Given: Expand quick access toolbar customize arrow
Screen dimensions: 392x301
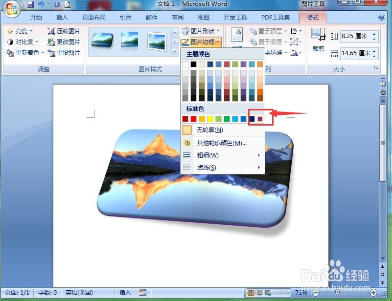Looking at the screenshot, I should point(82,4).
